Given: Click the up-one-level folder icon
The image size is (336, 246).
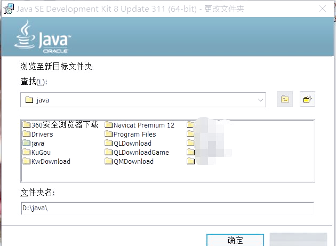Looking at the screenshot, I should pos(285,99).
